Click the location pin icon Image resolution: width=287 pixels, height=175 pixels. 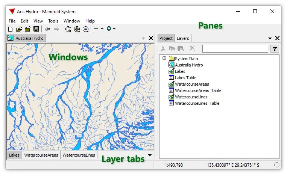[x=109, y=29]
